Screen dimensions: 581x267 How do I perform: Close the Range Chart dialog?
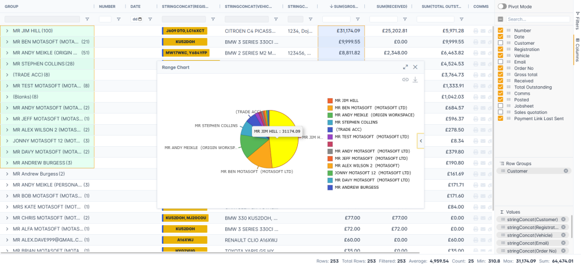(x=415, y=67)
